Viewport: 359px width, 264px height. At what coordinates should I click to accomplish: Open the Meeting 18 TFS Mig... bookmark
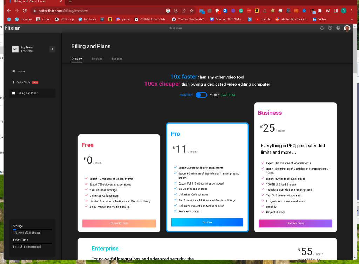tap(227, 19)
